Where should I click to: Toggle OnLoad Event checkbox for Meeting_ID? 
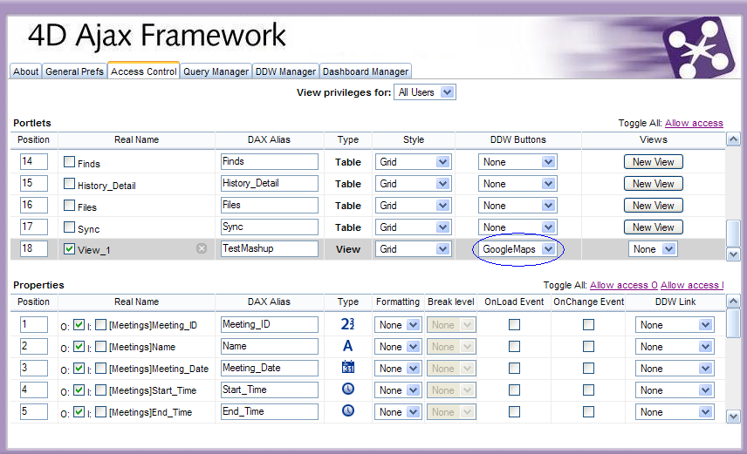(514, 324)
